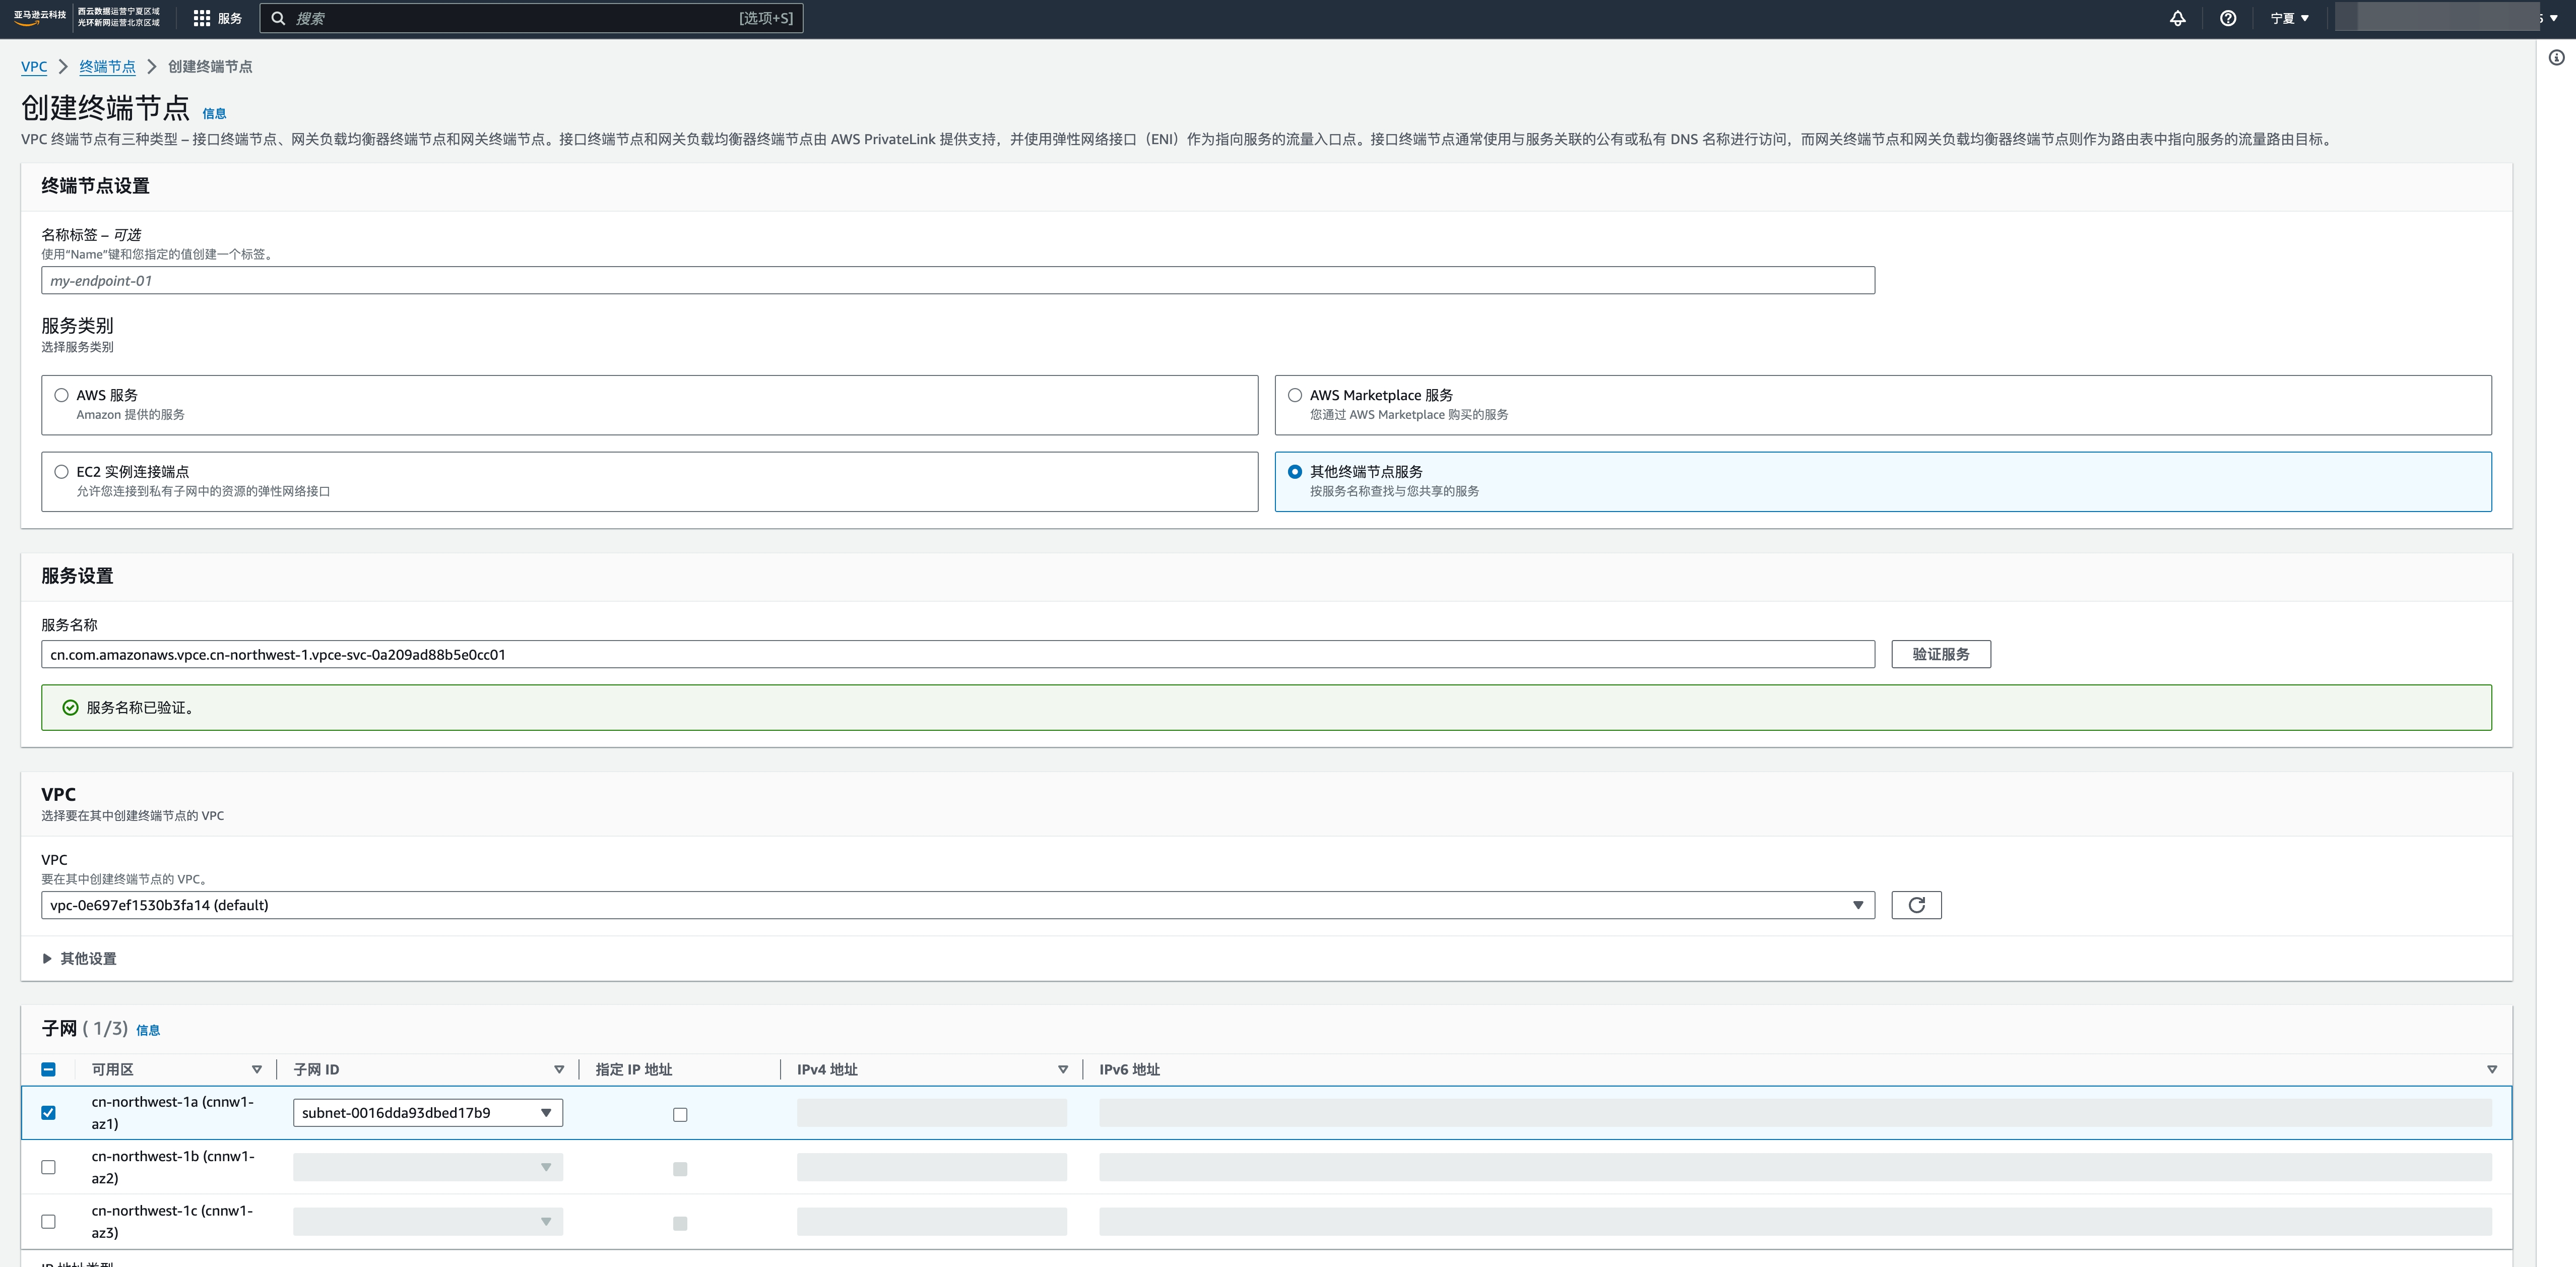Click the notifications bell icon
Screen dimensions: 2576x1267
(x=2177, y=18)
